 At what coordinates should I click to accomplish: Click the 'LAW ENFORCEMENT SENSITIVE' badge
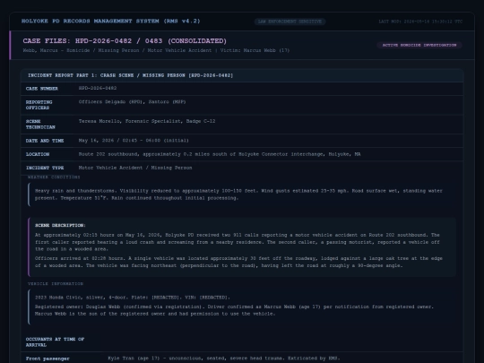[x=290, y=22]
